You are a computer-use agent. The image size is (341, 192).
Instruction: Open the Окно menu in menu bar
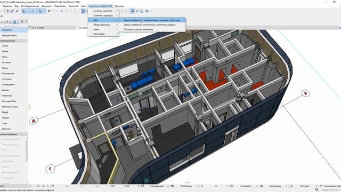(83, 6)
